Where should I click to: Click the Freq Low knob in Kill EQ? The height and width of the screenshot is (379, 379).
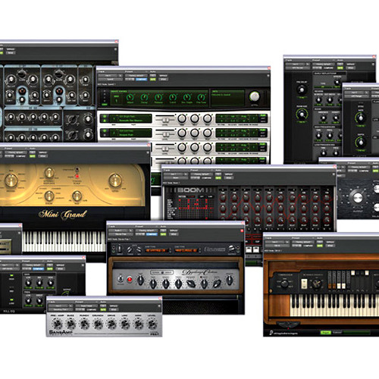tap(28, 301)
